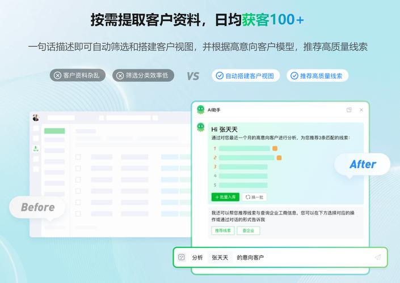
Task: Click the 换一批 refresh button
Action: [254, 197]
